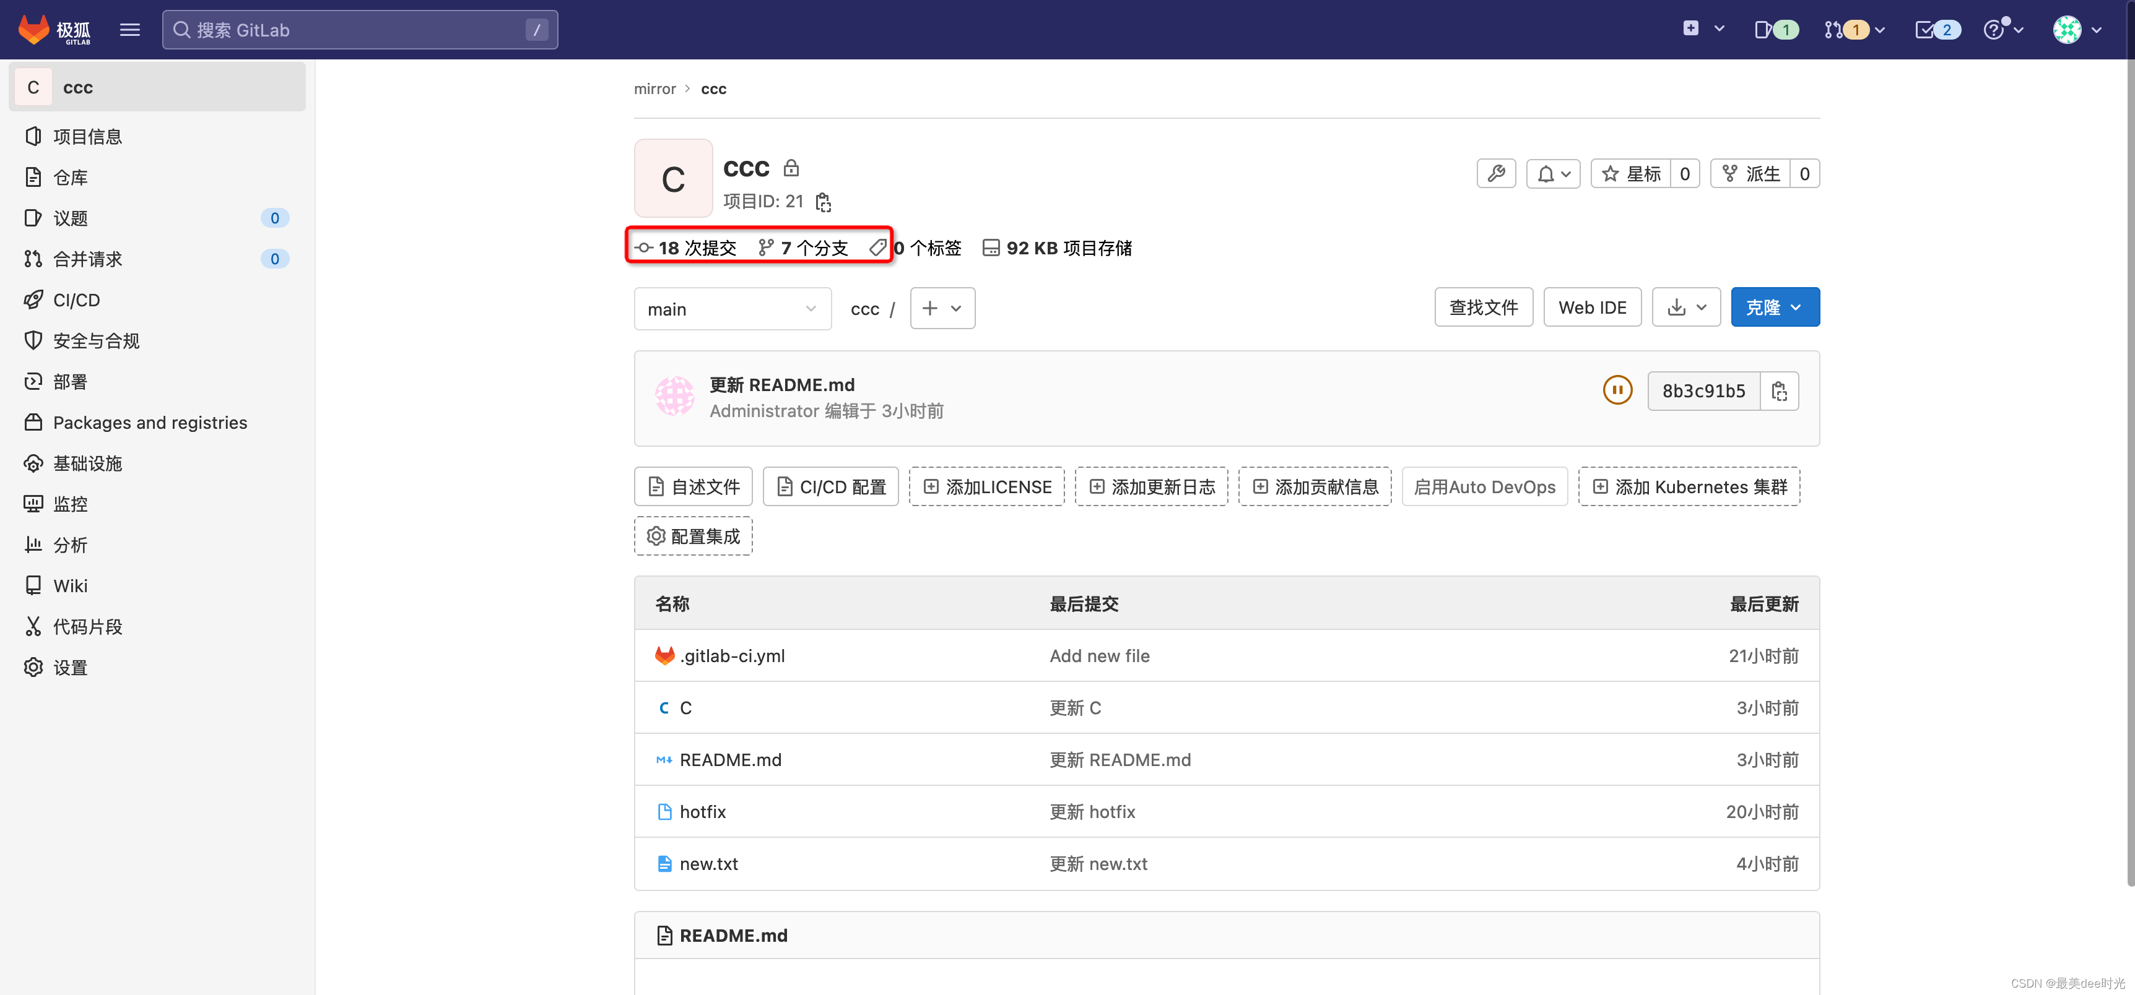Open the hamburger navigation menu
Image resolution: width=2135 pixels, height=995 pixels.
(129, 30)
